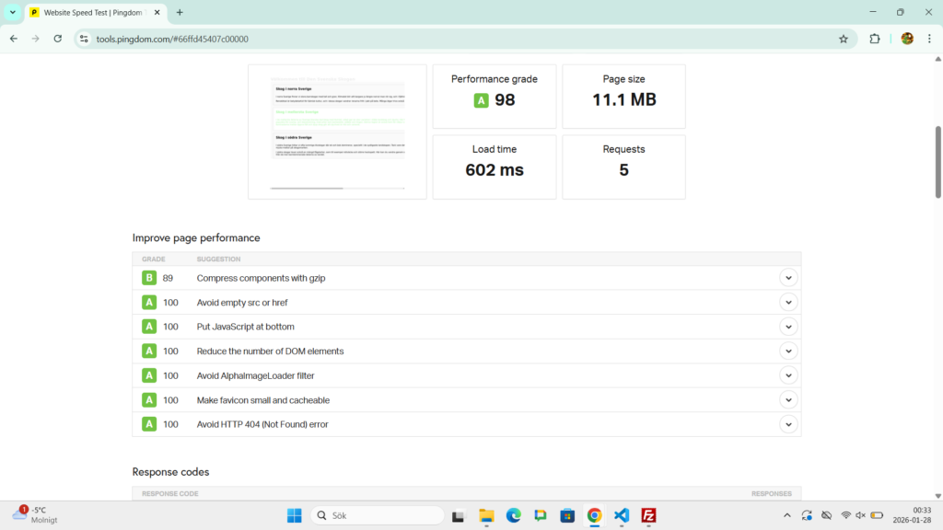This screenshot has width=943, height=530.
Task: Open a new browser tab
Action: [x=180, y=12]
